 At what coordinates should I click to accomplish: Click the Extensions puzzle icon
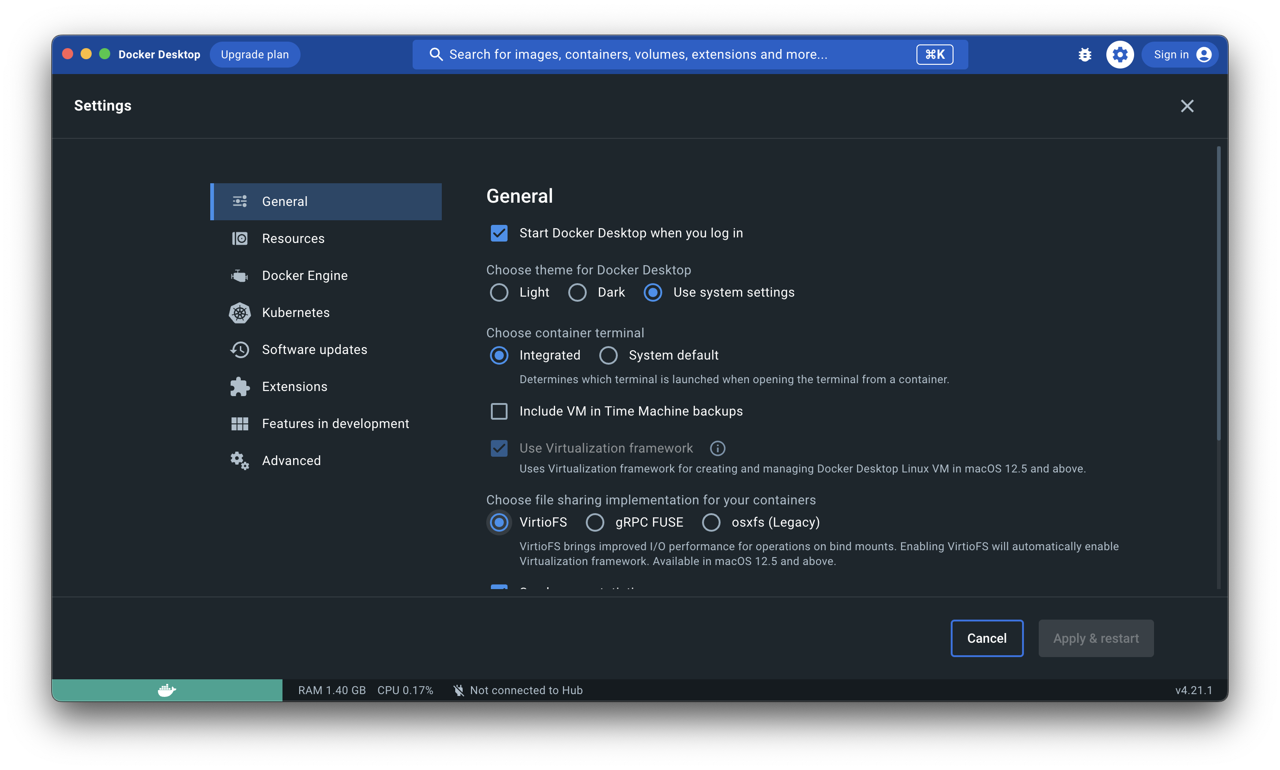[x=240, y=386]
